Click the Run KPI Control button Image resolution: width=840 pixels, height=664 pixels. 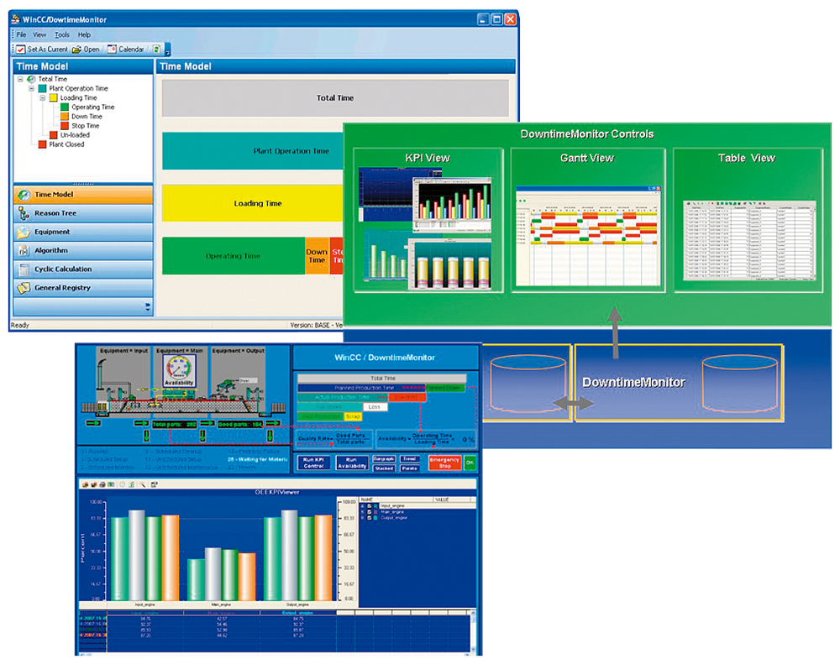pos(313,463)
